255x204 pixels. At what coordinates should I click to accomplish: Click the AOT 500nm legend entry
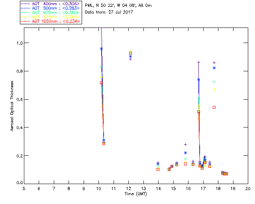[51, 8]
